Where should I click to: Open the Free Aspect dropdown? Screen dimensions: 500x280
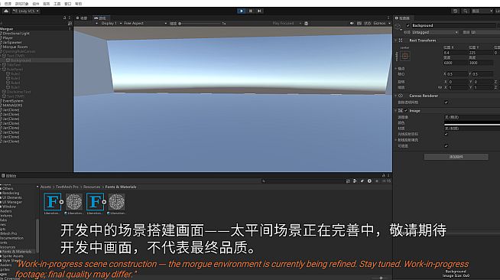[145, 23]
